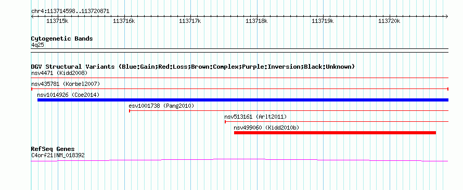
Task: Click the RefSeq Genes track title
Action: pos(53,149)
